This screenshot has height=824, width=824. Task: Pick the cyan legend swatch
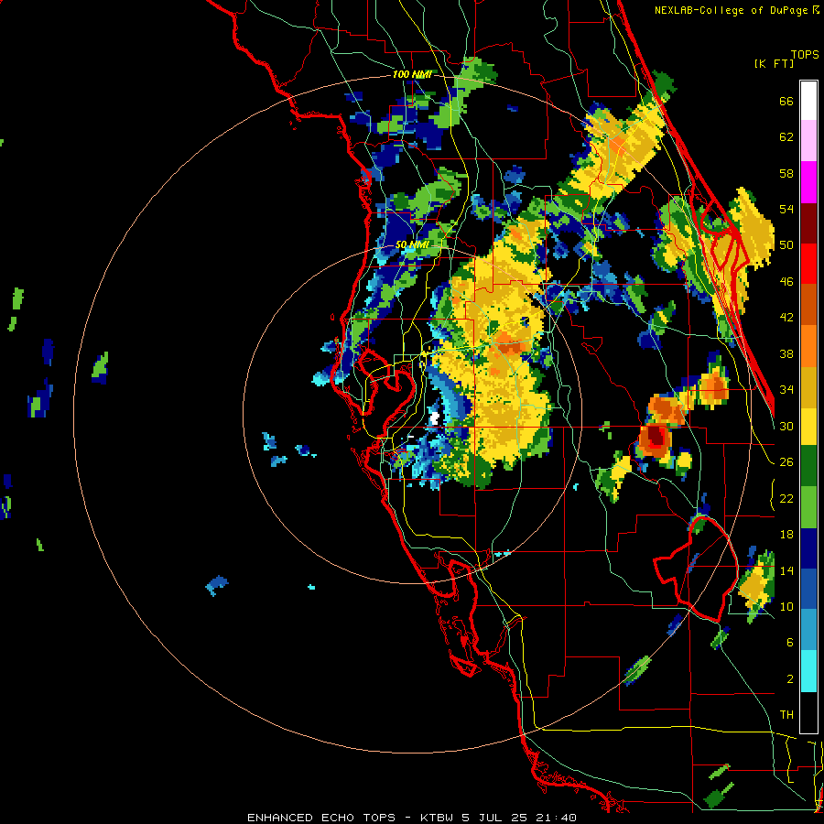[x=808, y=672]
